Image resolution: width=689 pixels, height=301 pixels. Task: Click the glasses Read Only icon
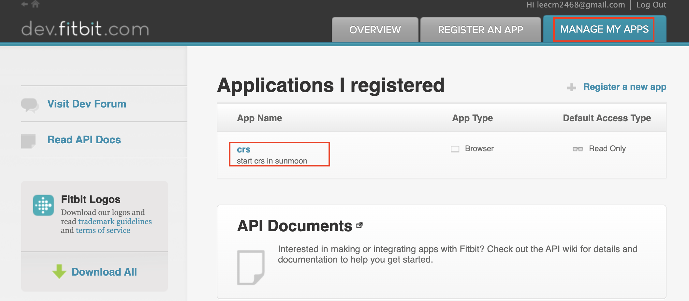[x=578, y=149]
